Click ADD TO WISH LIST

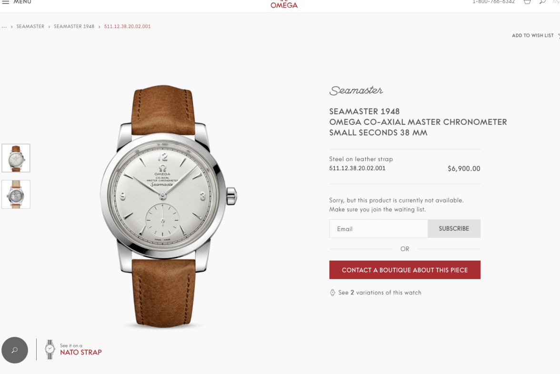533,35
